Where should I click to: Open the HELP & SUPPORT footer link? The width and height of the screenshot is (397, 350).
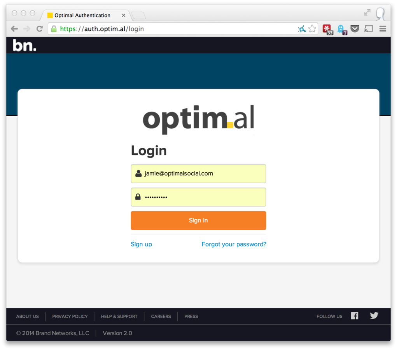click(x=119, y=317)
